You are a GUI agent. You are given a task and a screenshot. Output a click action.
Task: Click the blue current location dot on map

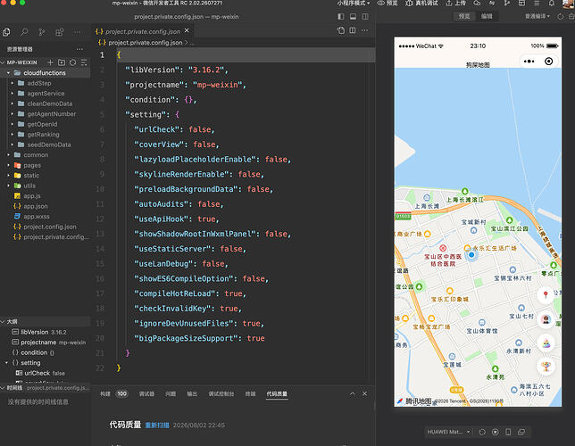coord(471,255)
